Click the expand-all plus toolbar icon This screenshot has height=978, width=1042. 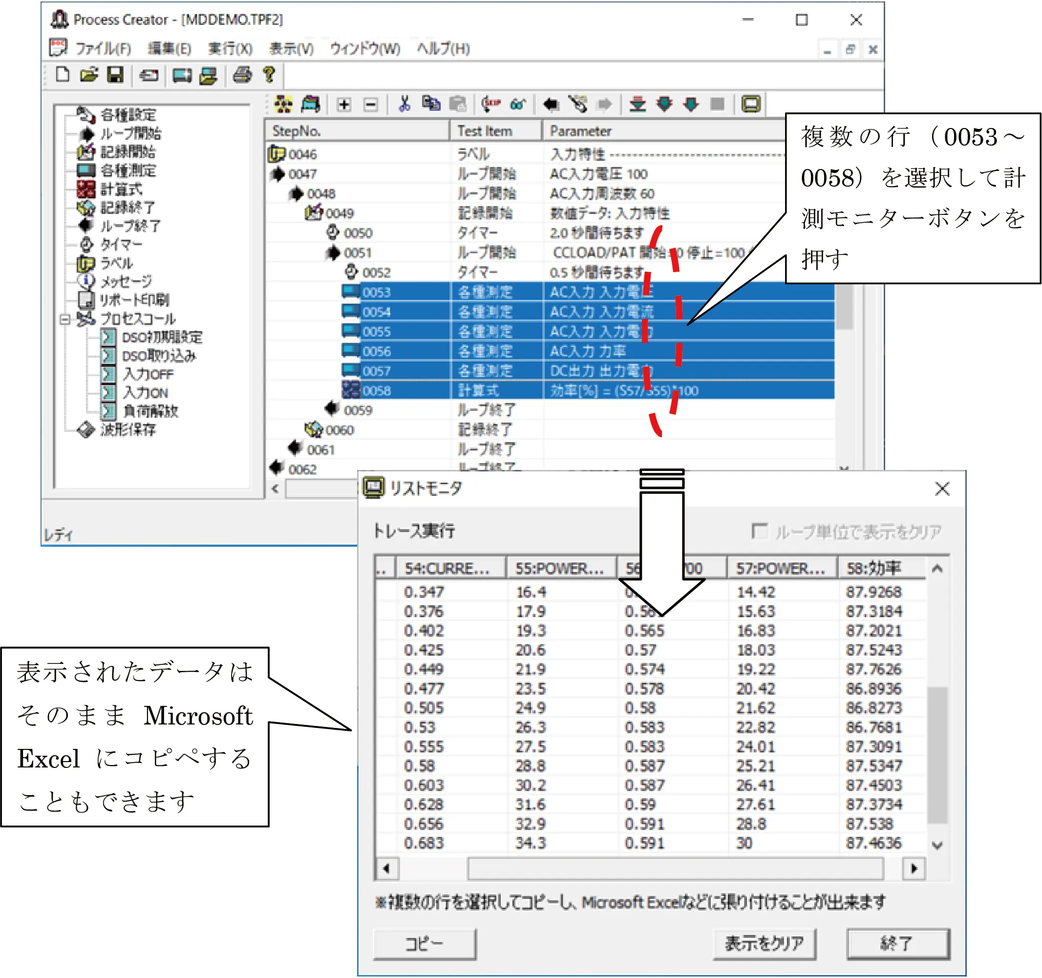(344, 105)
